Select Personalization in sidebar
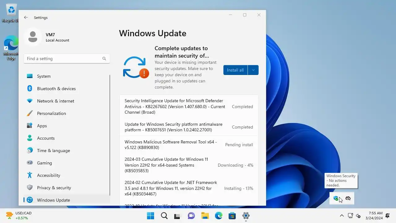 (67, 113)
